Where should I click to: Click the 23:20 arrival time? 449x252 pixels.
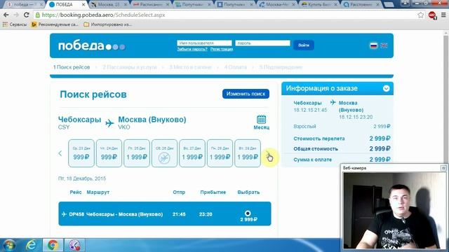206,214
